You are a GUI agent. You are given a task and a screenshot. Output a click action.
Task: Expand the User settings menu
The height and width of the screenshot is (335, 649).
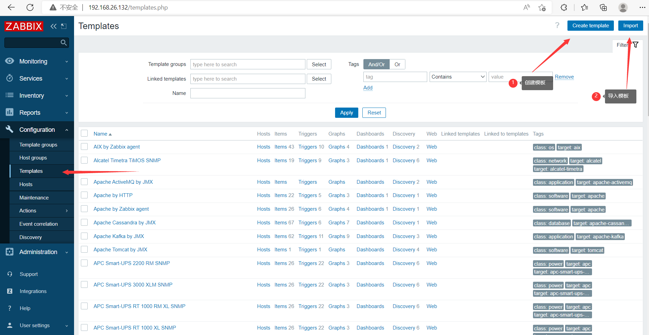point(37,325)
